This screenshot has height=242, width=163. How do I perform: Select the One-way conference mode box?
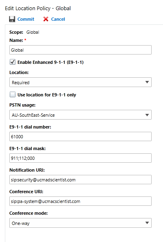[80, 223]
